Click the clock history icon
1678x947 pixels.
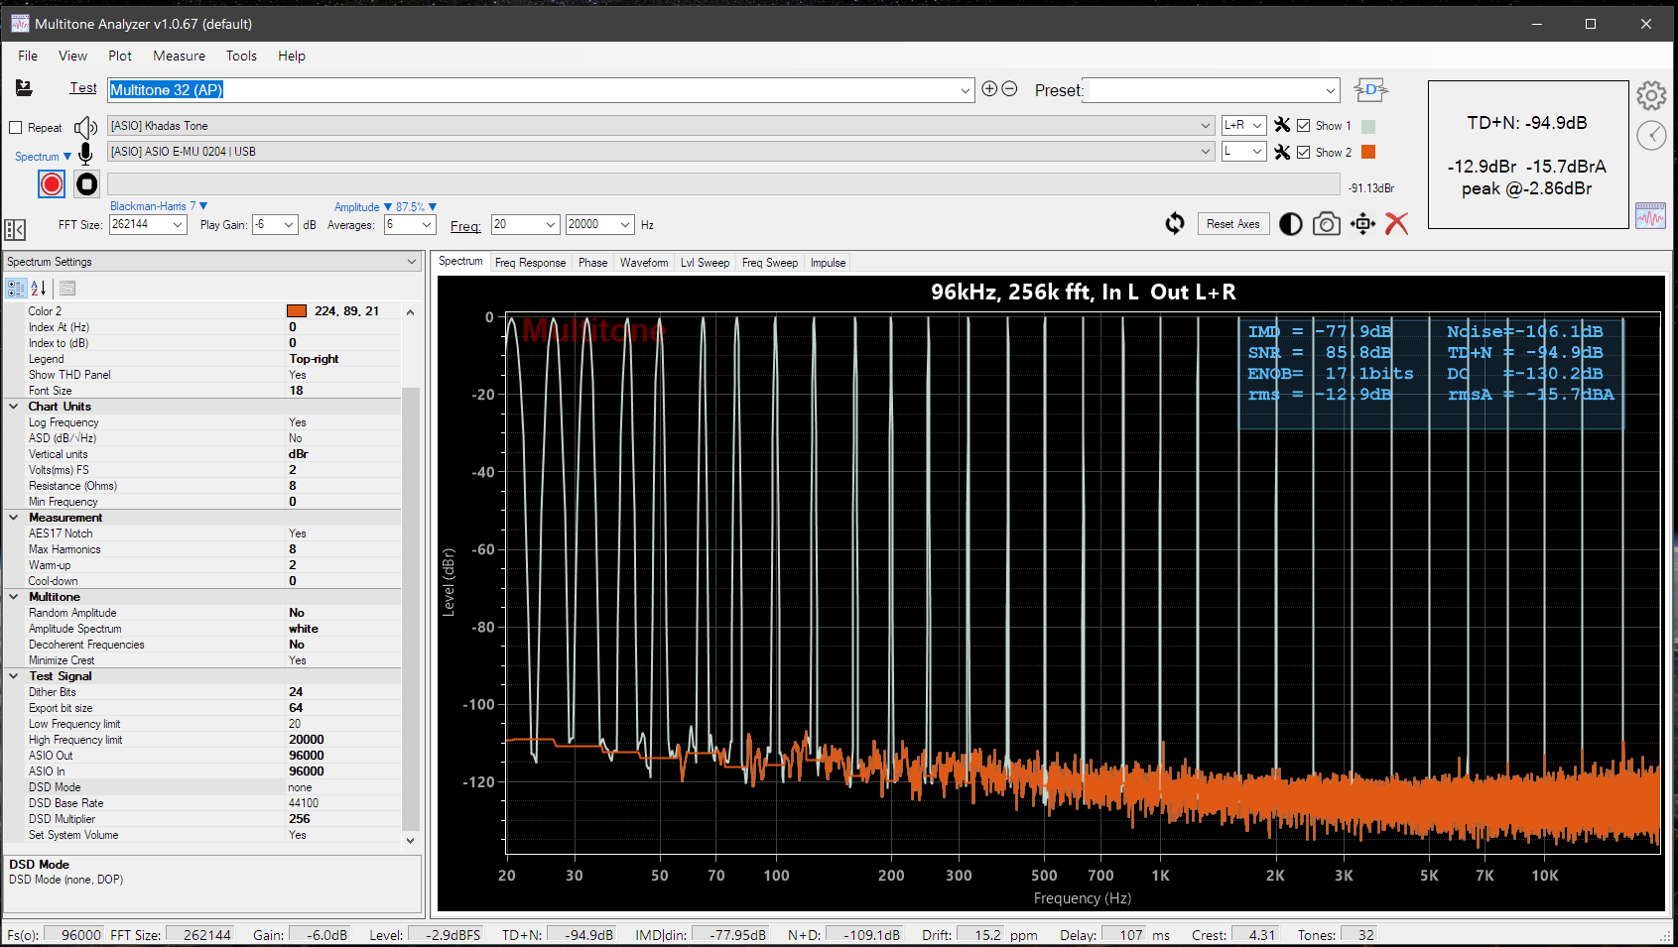click(x=1651, y=136)
